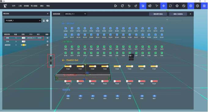208x112 pixels.
Task: Click the globe coordinate icon
Action: pyautogui.click(x=184, y=6)
